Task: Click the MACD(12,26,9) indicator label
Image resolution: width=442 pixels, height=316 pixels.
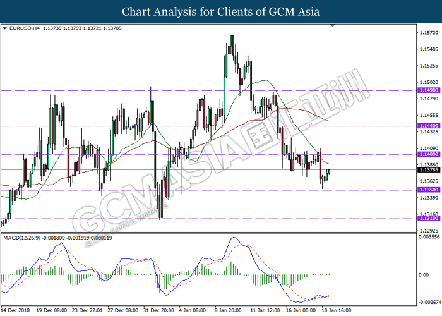Action: pos(22,238)
